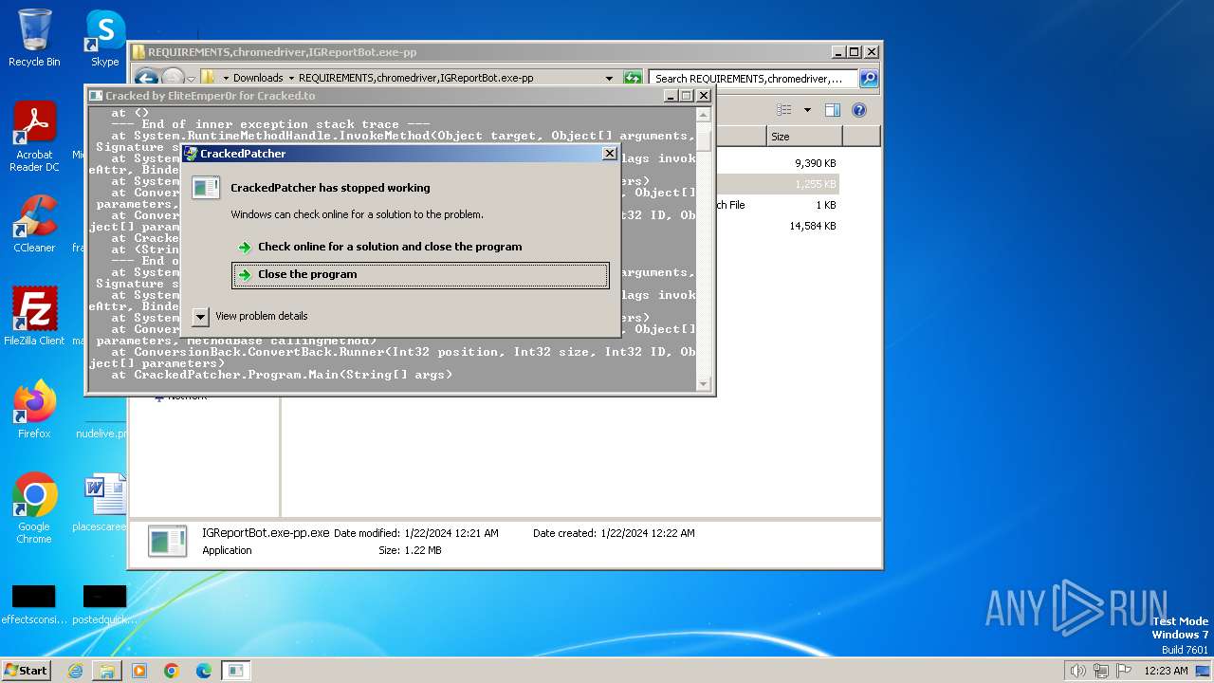Click Downloads in the address breadcrumb
This screenshot has height=683, width=1214.
[258, 78]
